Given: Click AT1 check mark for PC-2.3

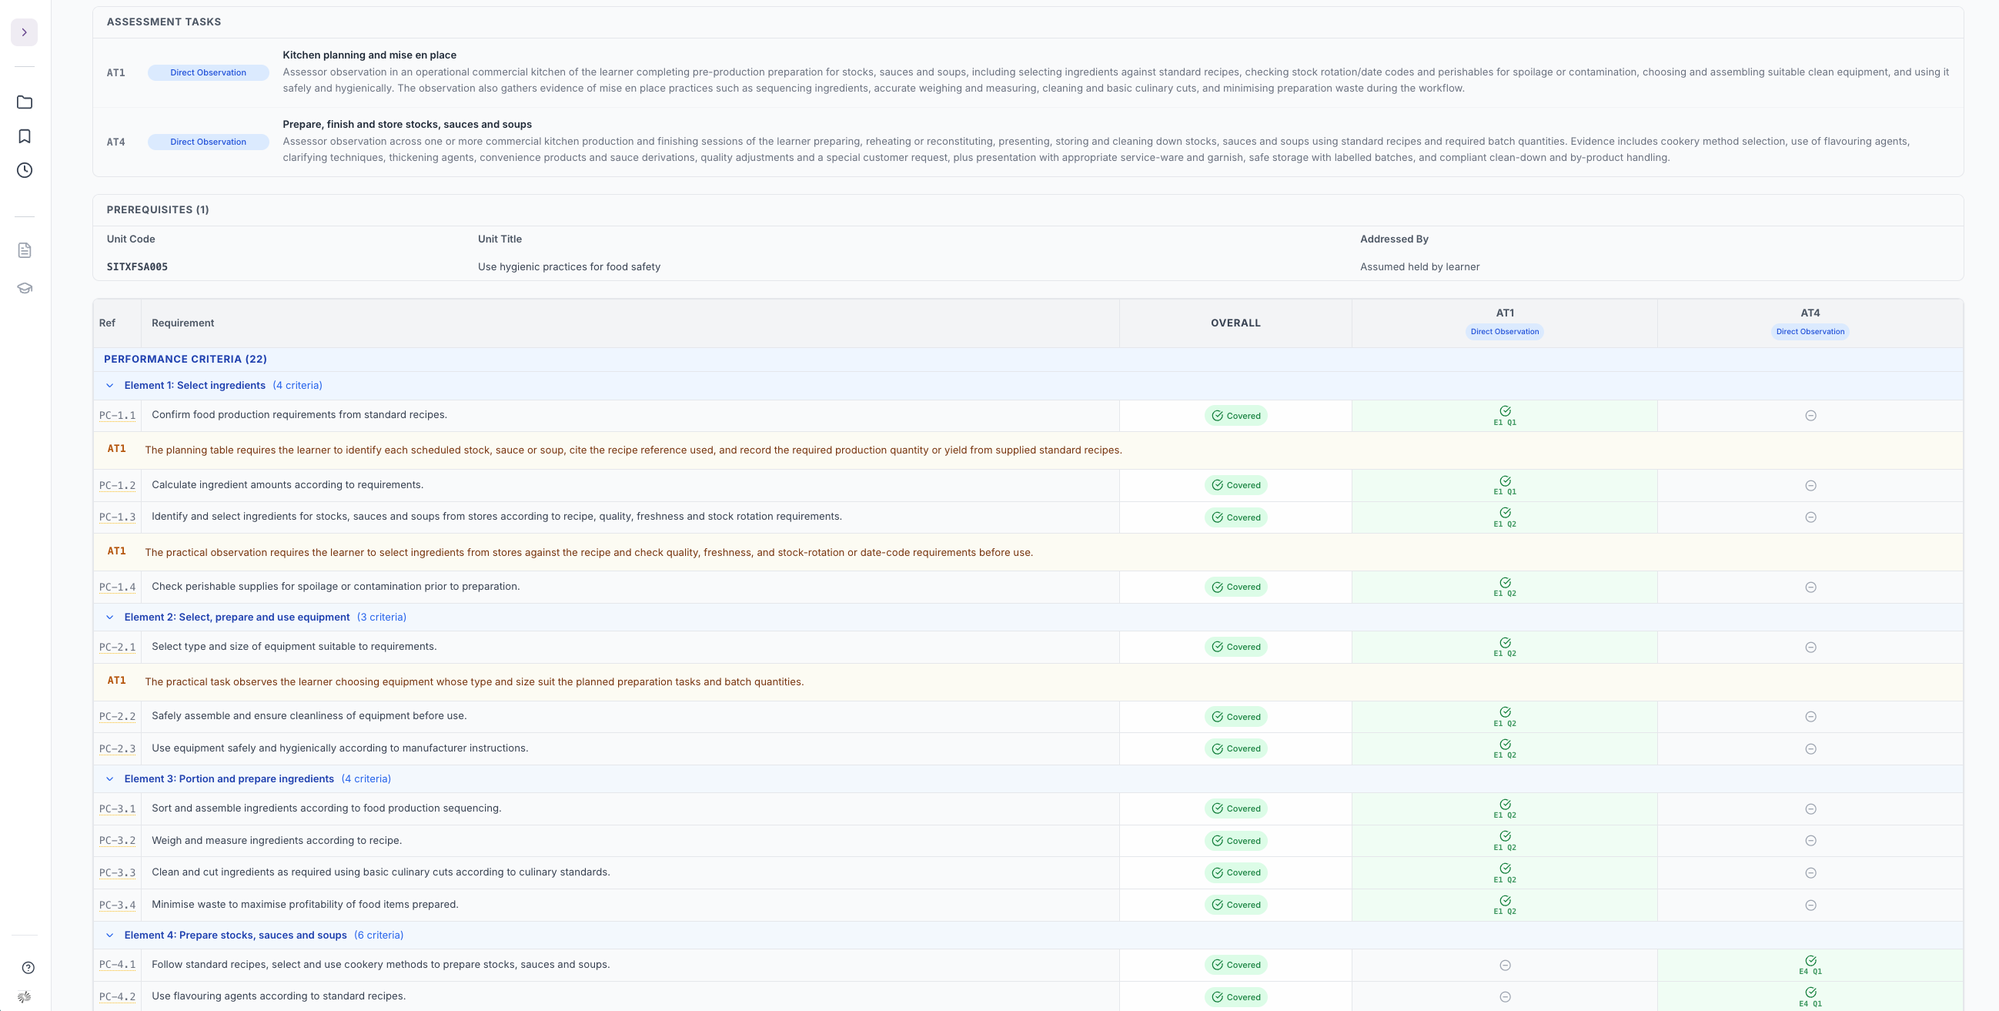Looking at the screenshot, I should pyautogui.click(x=1505, y=745).
